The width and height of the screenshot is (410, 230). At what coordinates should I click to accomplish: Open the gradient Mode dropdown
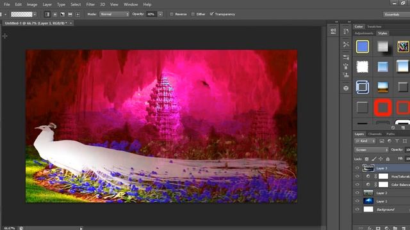coord(114,14)
